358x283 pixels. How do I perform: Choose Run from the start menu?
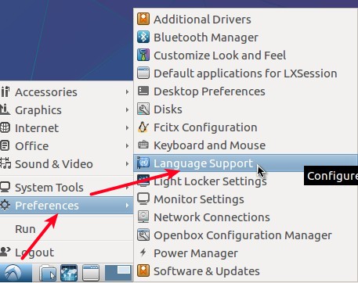coord(67,229)
